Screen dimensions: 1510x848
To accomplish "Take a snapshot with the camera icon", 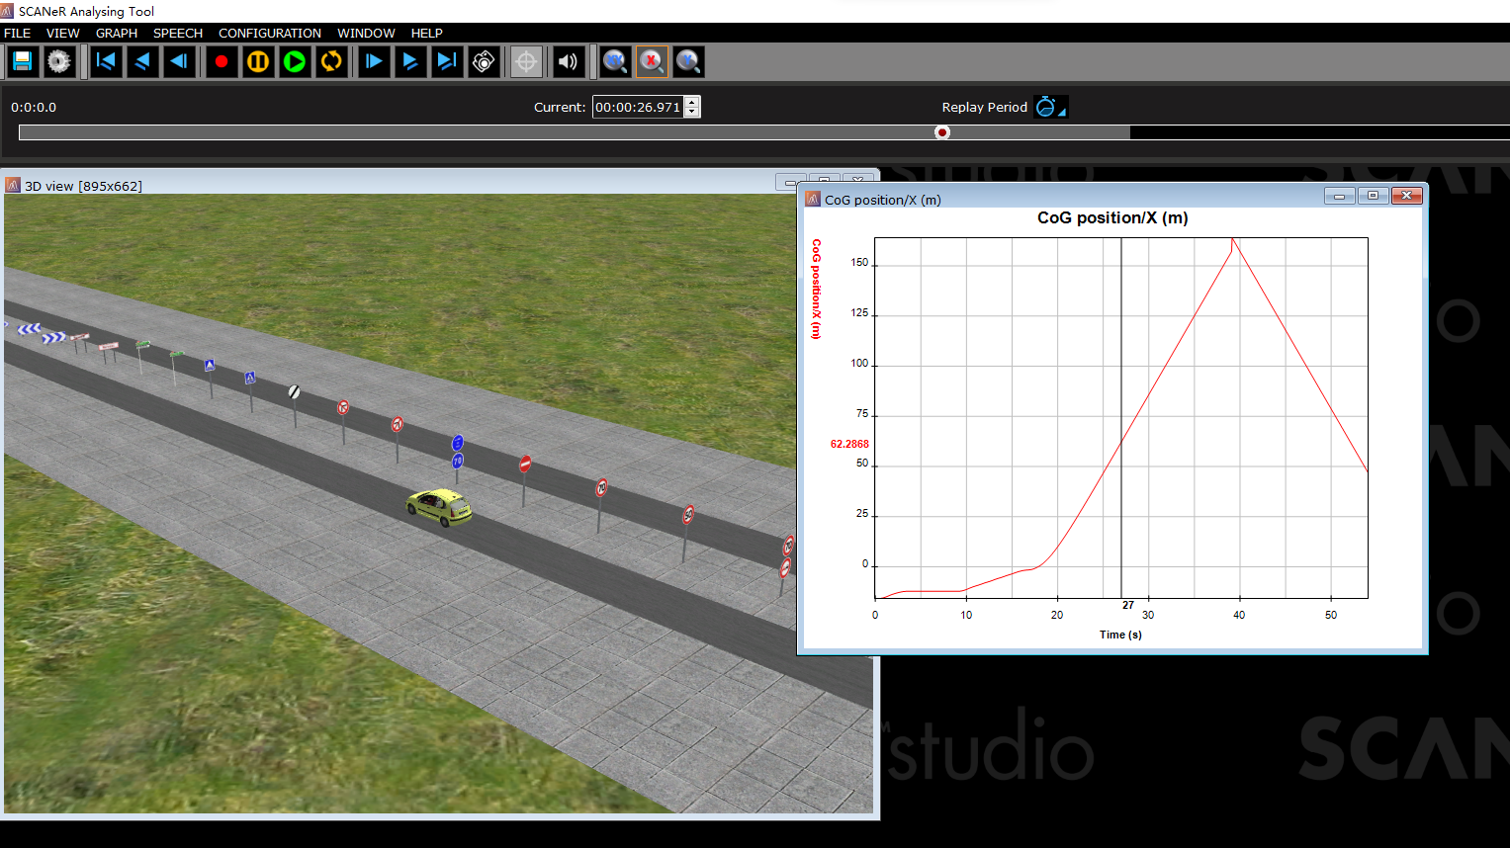I will (484, 61).
